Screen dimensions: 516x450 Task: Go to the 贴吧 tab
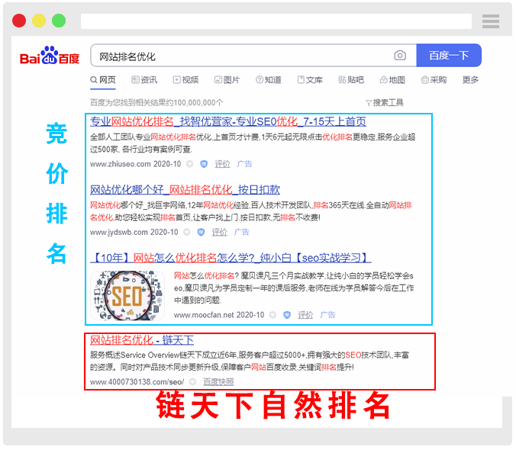click(351, 80)
